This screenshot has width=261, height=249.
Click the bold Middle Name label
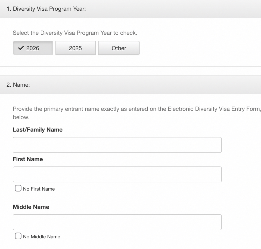point(31,207)
